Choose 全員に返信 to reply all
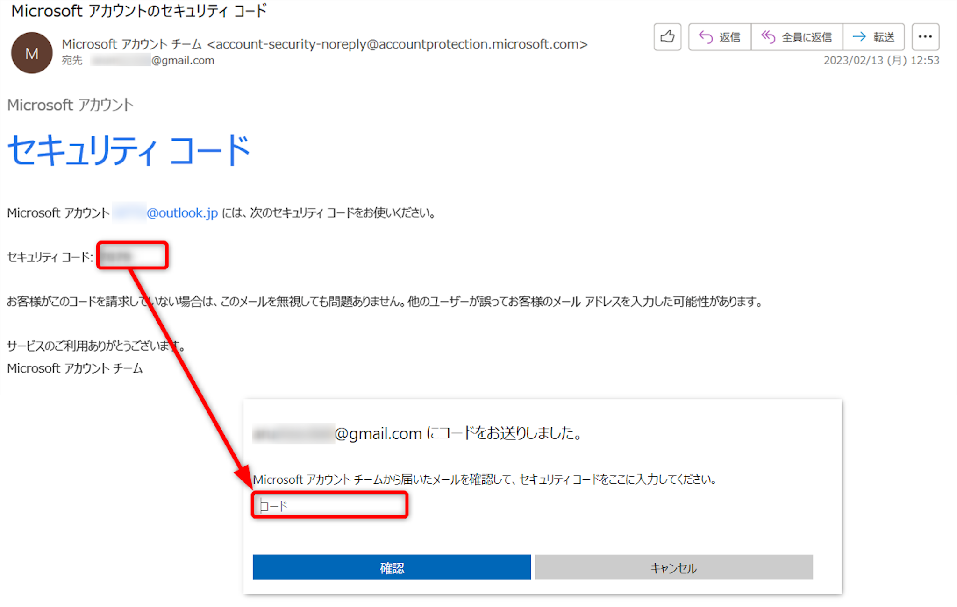 tap(797, 37)
